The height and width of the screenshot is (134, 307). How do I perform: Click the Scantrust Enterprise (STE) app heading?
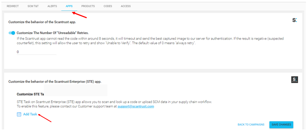tap(55, 82)
